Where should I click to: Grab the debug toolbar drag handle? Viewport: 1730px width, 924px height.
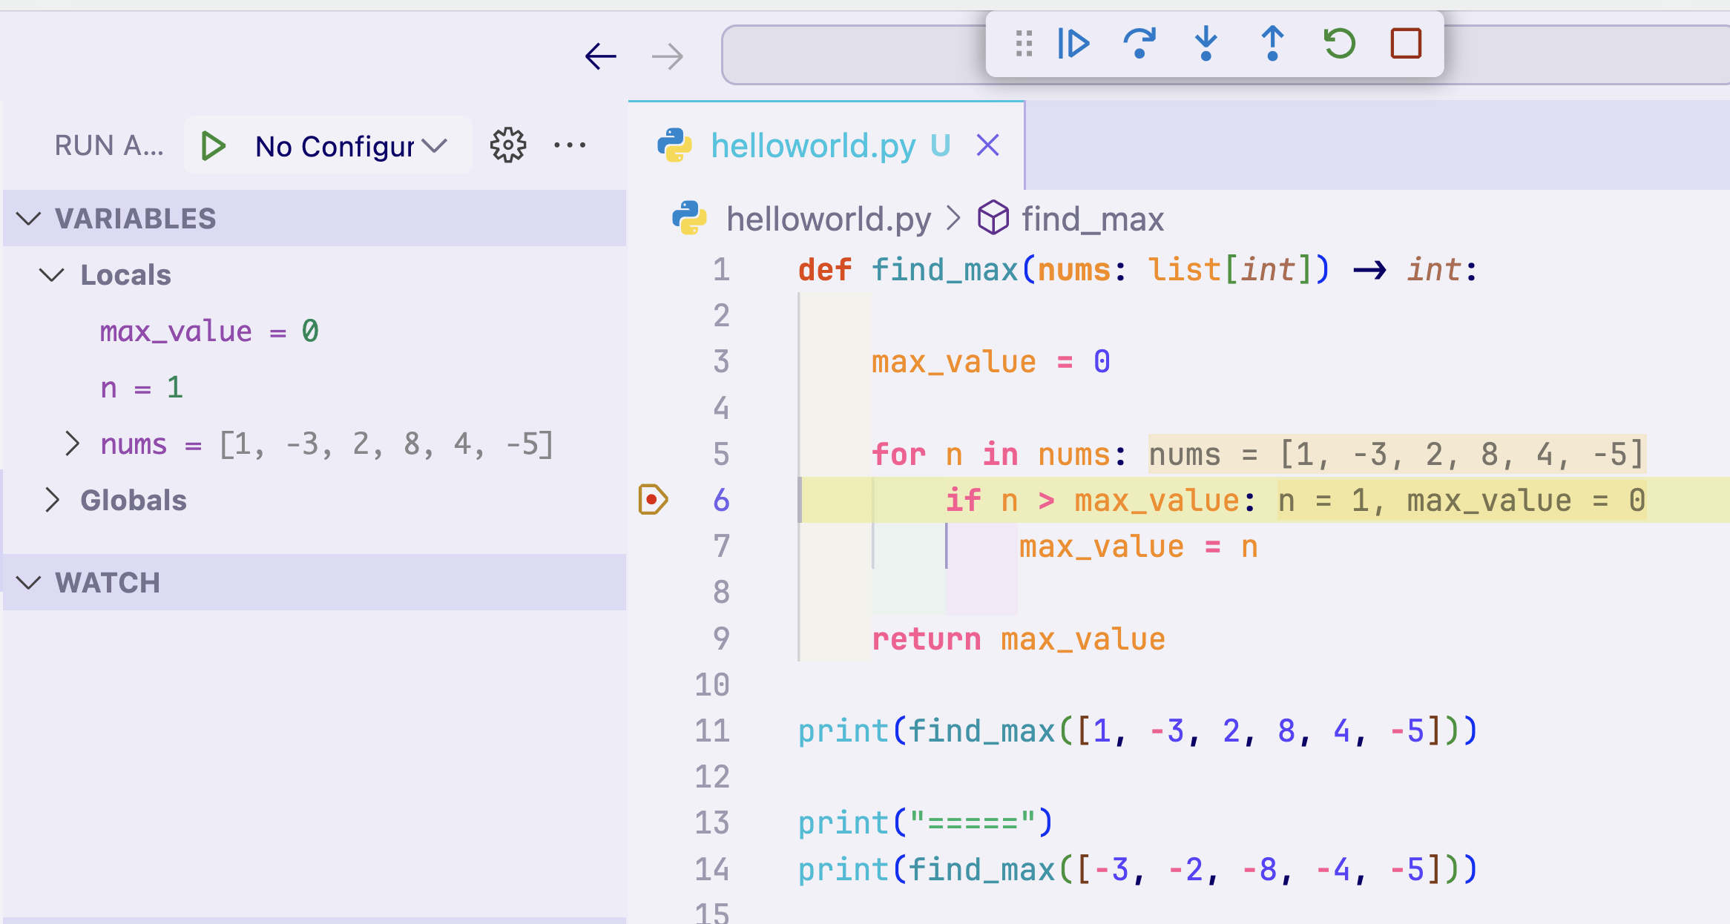[x=1024, y=44]
